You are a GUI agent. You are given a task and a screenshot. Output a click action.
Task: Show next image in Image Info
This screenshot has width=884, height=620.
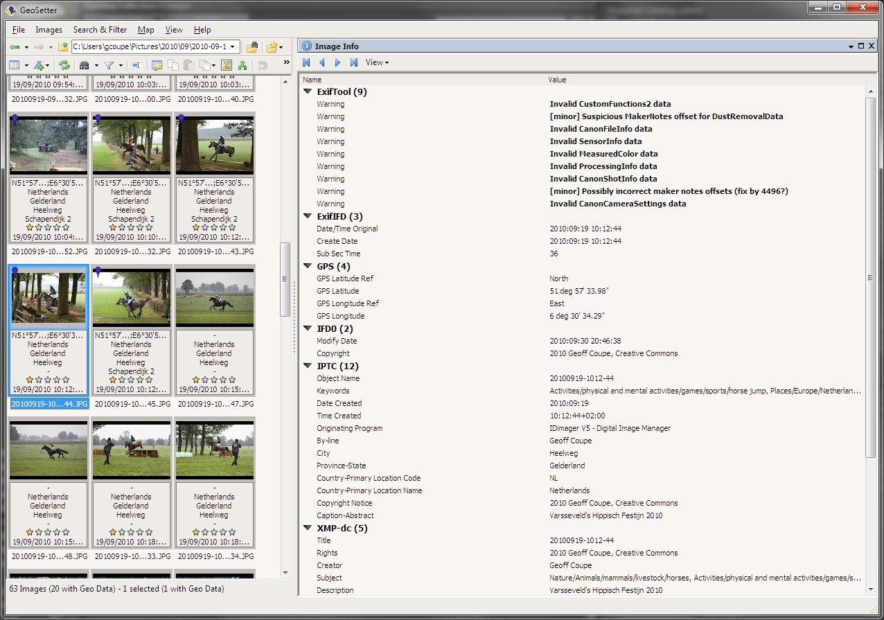coord(338,62)
